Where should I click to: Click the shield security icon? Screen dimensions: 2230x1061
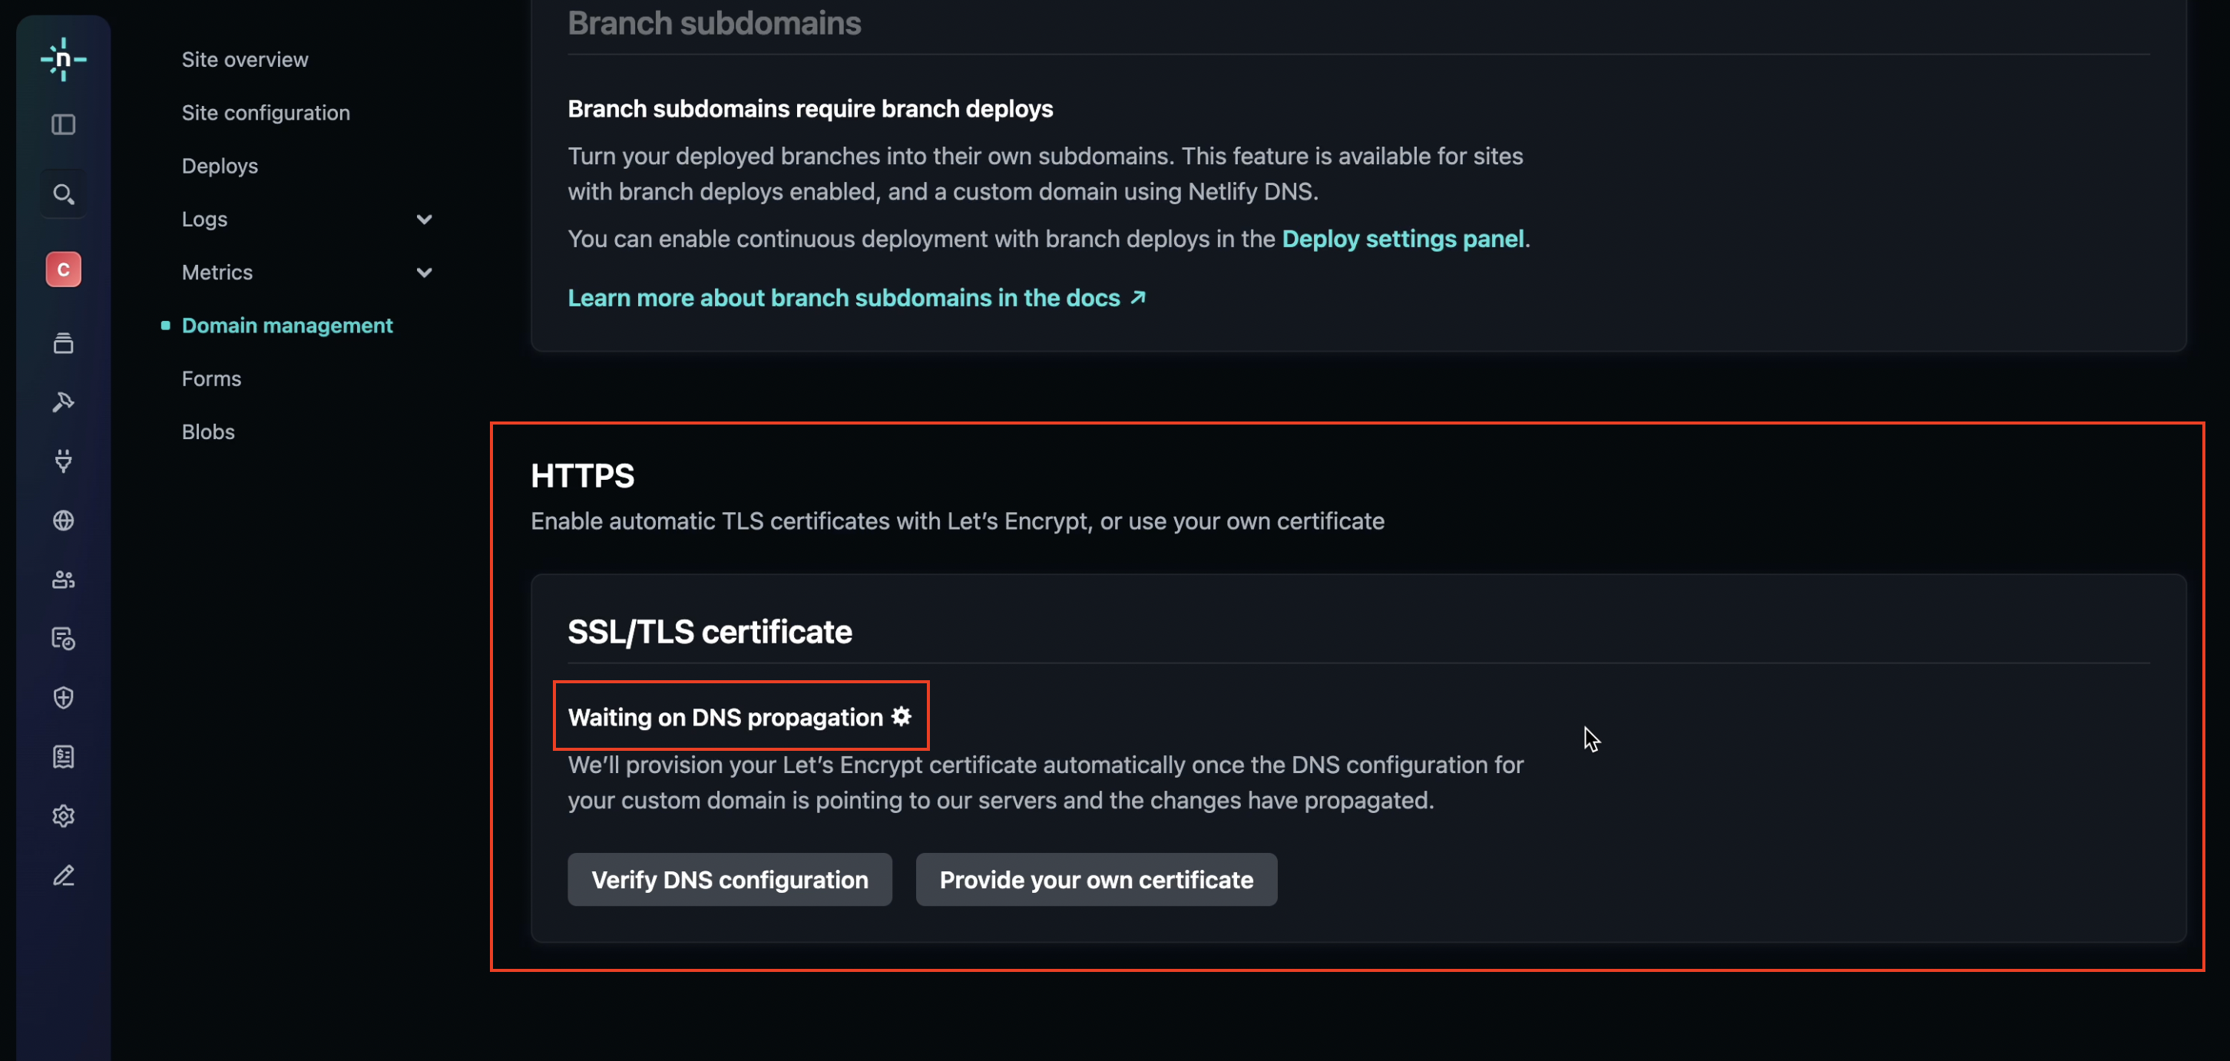click(63, 698)
